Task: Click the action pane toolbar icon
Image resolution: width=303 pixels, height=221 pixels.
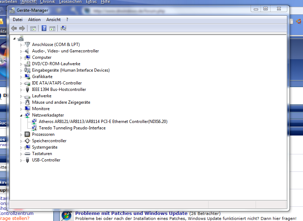Action: [x=52, y=29]
